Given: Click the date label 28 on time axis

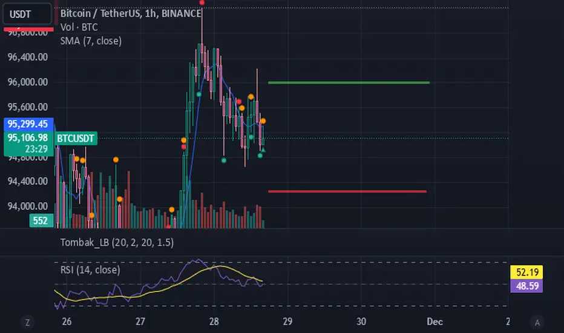Looking at the screenshot, I should [x=214, y=321].
